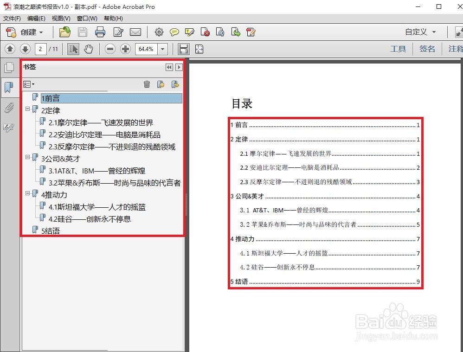The image size is (463, 352).
Task: Delete selected bookmark with trash icon
Action: tap(147, 84)
